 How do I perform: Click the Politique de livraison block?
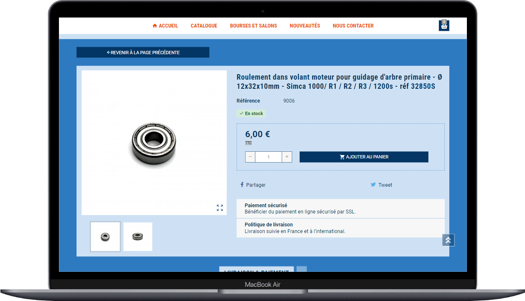(x=340, y=228)
